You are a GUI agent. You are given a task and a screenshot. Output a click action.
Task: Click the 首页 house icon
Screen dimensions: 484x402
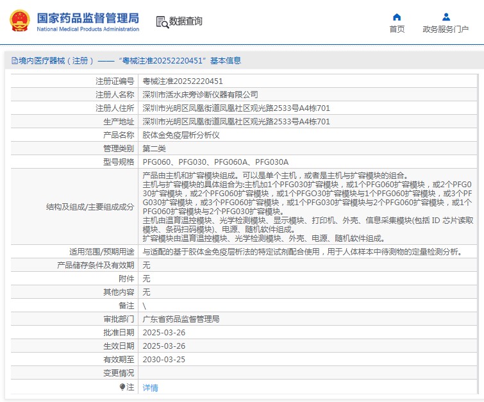click(397, 17)
